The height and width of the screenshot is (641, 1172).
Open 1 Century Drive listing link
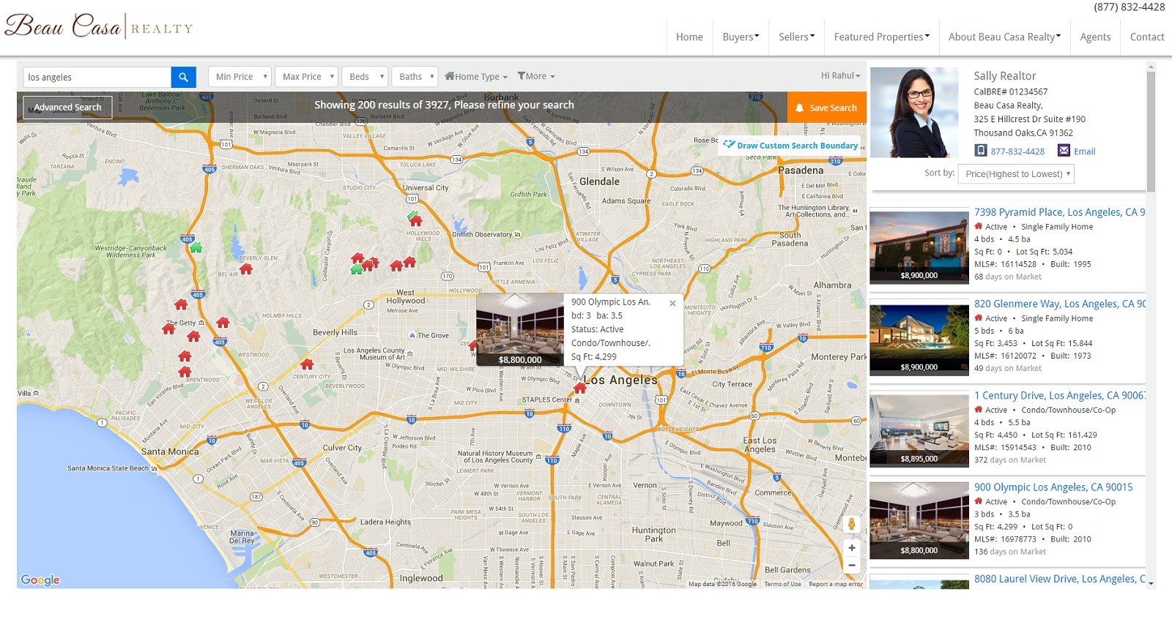[x=1059, y=395]
